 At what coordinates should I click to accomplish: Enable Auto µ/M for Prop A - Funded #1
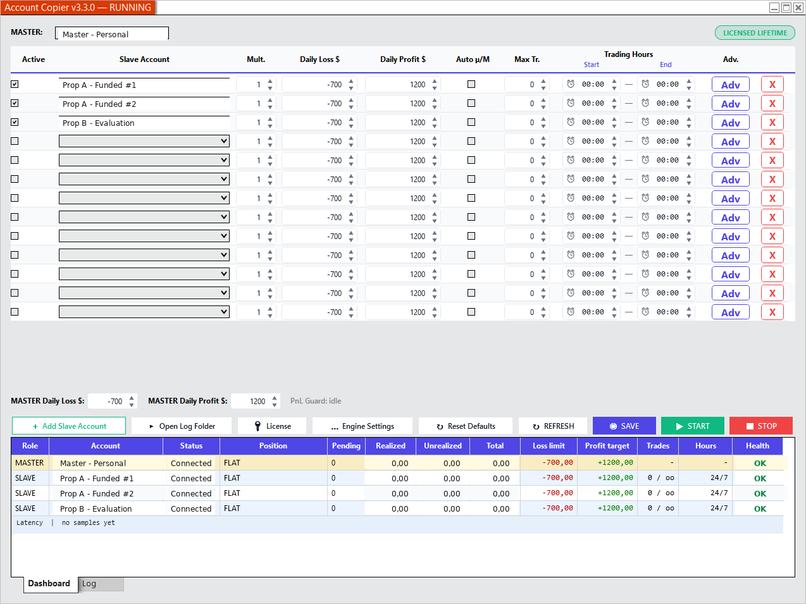(x=471, y=84)
